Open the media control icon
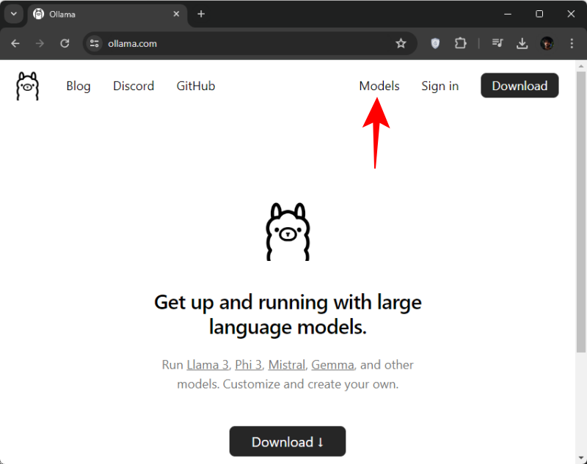The height and width of the screenshot is (464, 587). click(x=497, y=43)
